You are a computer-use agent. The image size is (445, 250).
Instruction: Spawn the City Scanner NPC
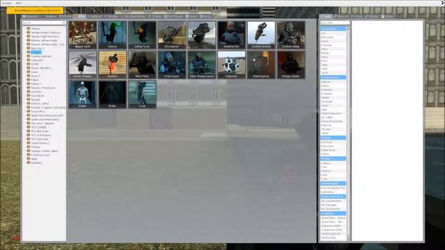(172, 35)
